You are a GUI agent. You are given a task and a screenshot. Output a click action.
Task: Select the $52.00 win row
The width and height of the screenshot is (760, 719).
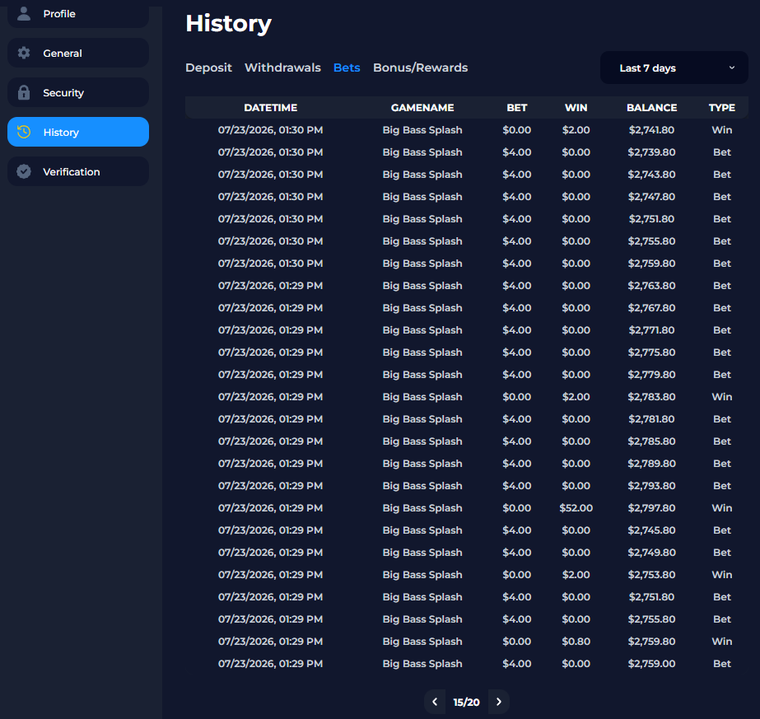(x=467, y=508)
